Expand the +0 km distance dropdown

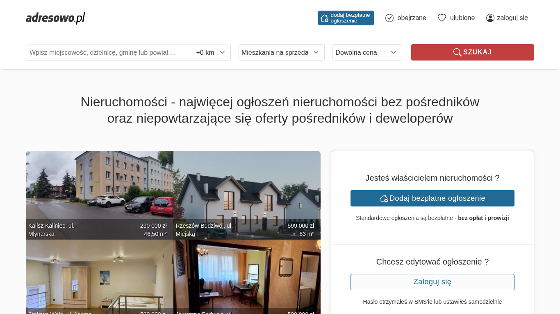click(211, 53)
